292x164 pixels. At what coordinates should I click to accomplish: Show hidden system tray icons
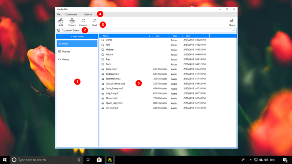click(x=250, y=160)
